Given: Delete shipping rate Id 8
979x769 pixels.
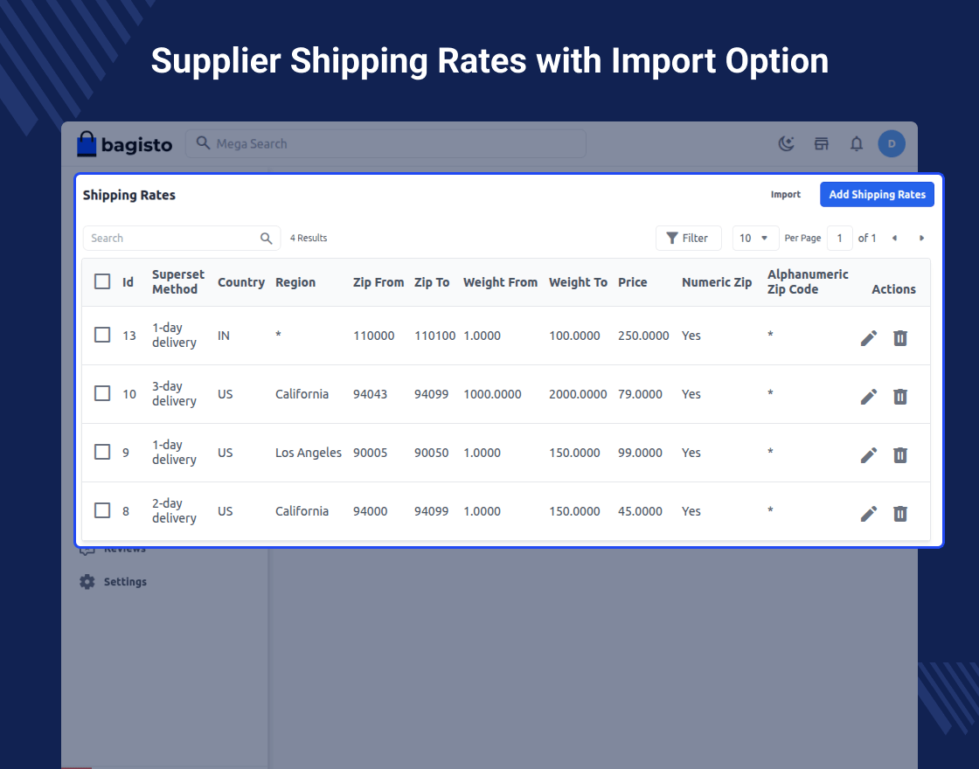Looking at the screenshot, I should 899,515.
